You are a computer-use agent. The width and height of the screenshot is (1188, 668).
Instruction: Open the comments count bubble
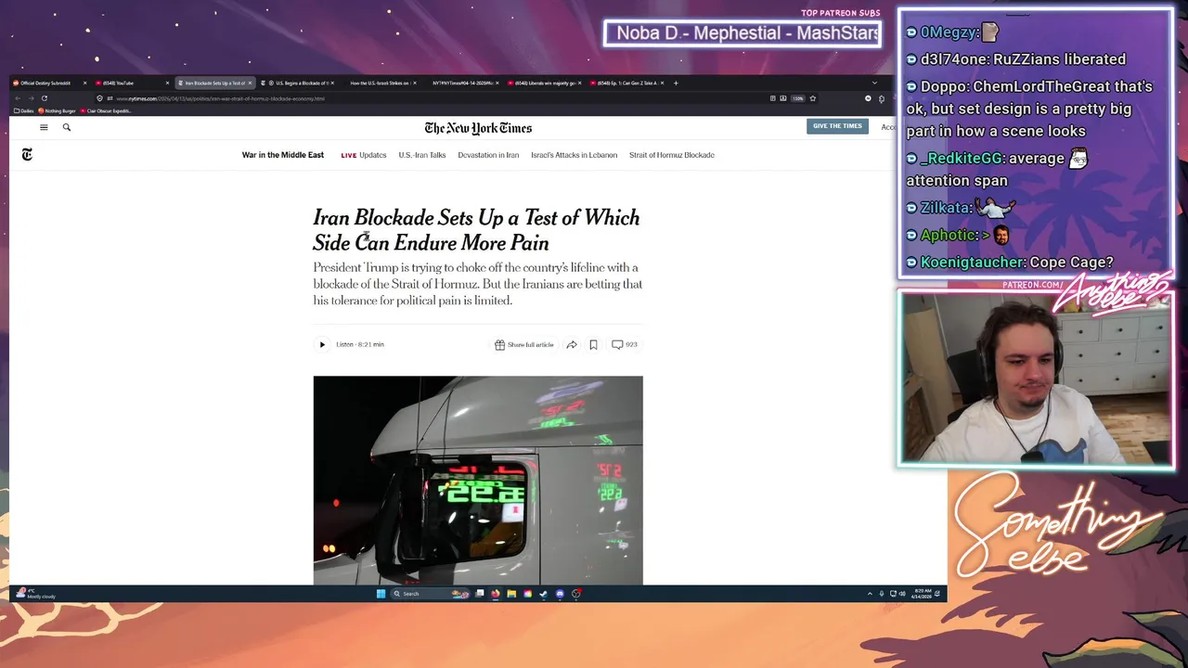point(625,344)
